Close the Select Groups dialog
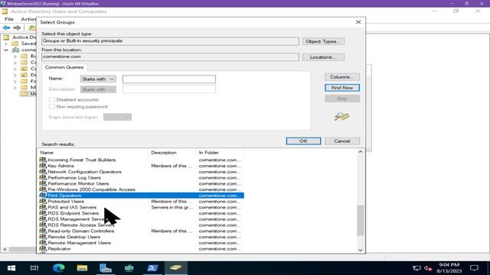Screen dimensions: 490x275 [358, 22]
